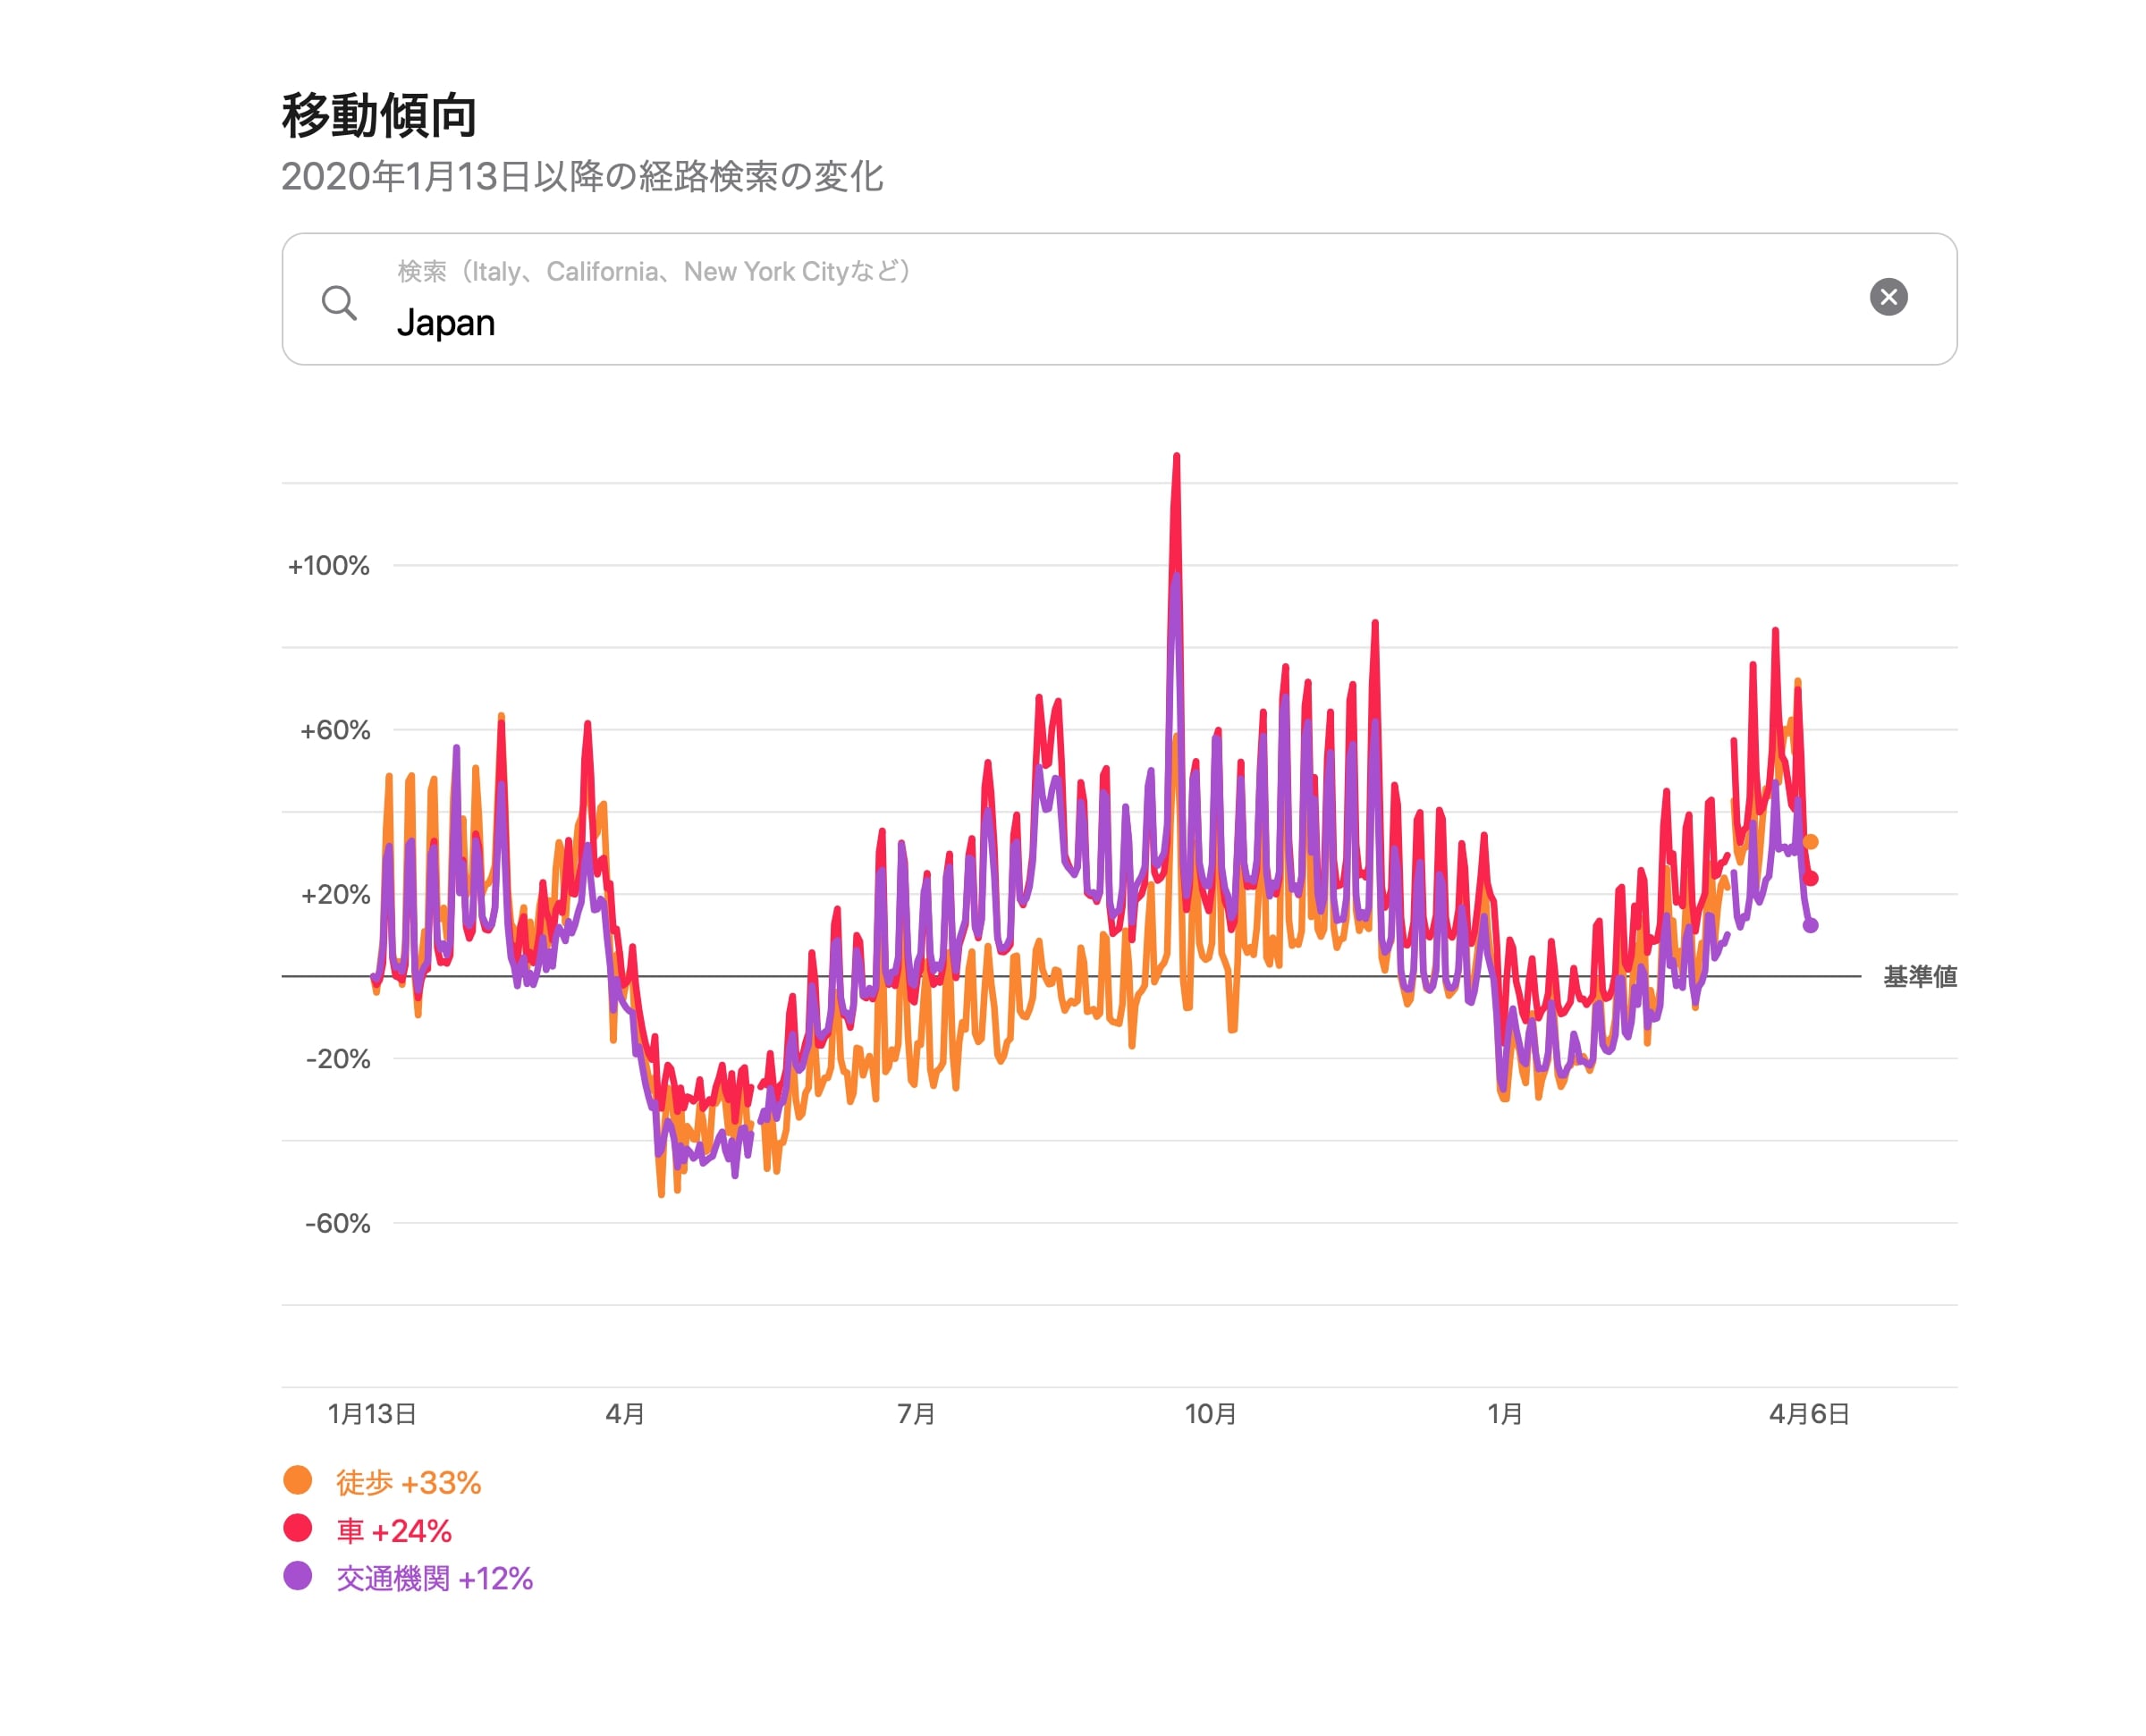Click the -60% axis label
Viewport: 2146px width, 1736px height.
click(338, 1223)
